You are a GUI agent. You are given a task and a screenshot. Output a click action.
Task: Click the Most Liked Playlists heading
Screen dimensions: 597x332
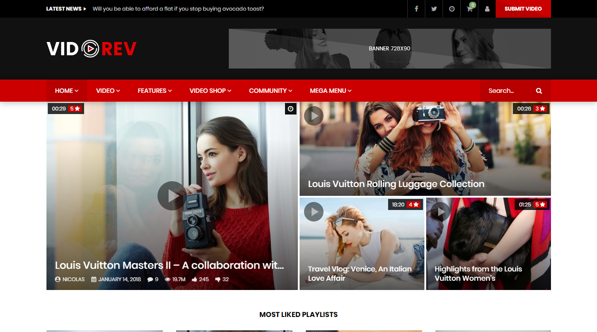tap(298, 315)
